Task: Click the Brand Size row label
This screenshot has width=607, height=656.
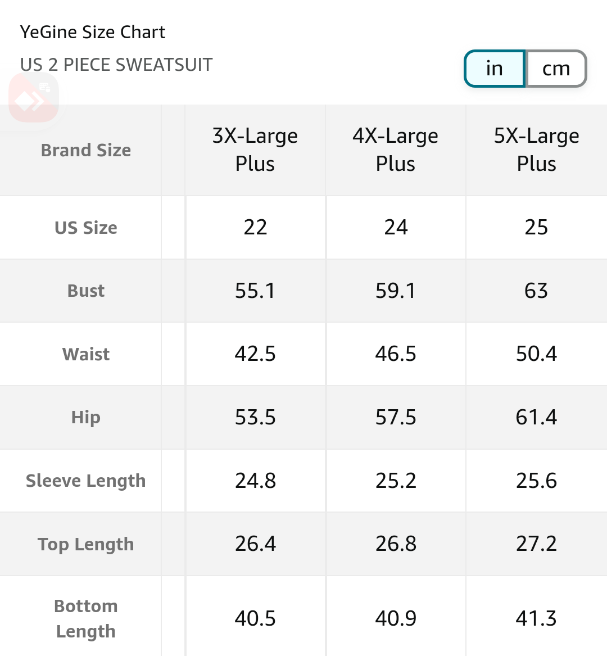Action: (x=86, y=150)
